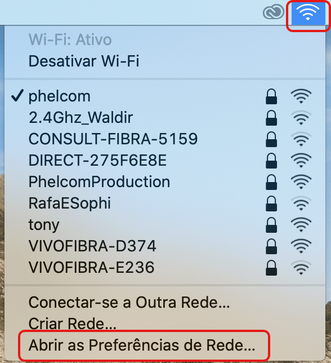Viewport: 331px width, 363px height.
Task: Click the lock icon beside phelcom
Action: [x=271, y=96]
